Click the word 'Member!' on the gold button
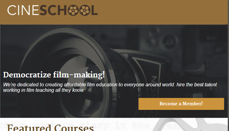 click(193, 104)
